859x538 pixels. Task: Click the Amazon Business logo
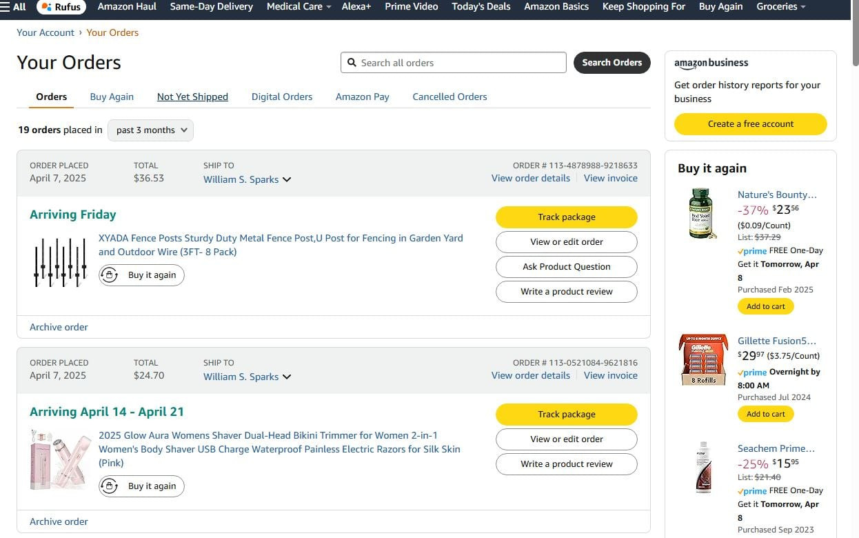[x=711, y=63]
